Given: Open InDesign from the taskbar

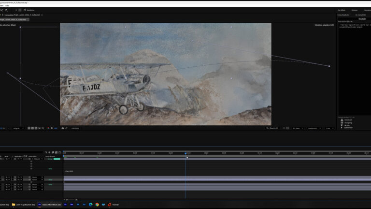Looking at the screenshot, I should click(x=84, y=205).
